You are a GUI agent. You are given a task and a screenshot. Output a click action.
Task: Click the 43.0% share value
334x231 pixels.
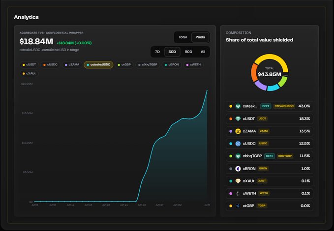pos(304,106)
